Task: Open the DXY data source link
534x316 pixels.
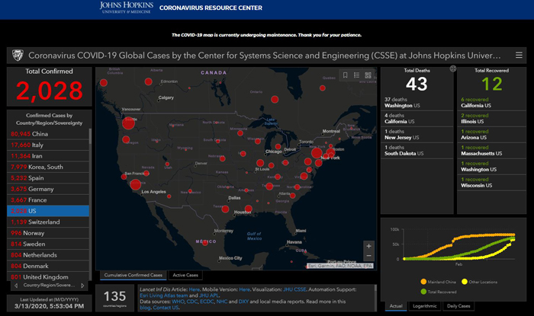Action: pos(243,302)
